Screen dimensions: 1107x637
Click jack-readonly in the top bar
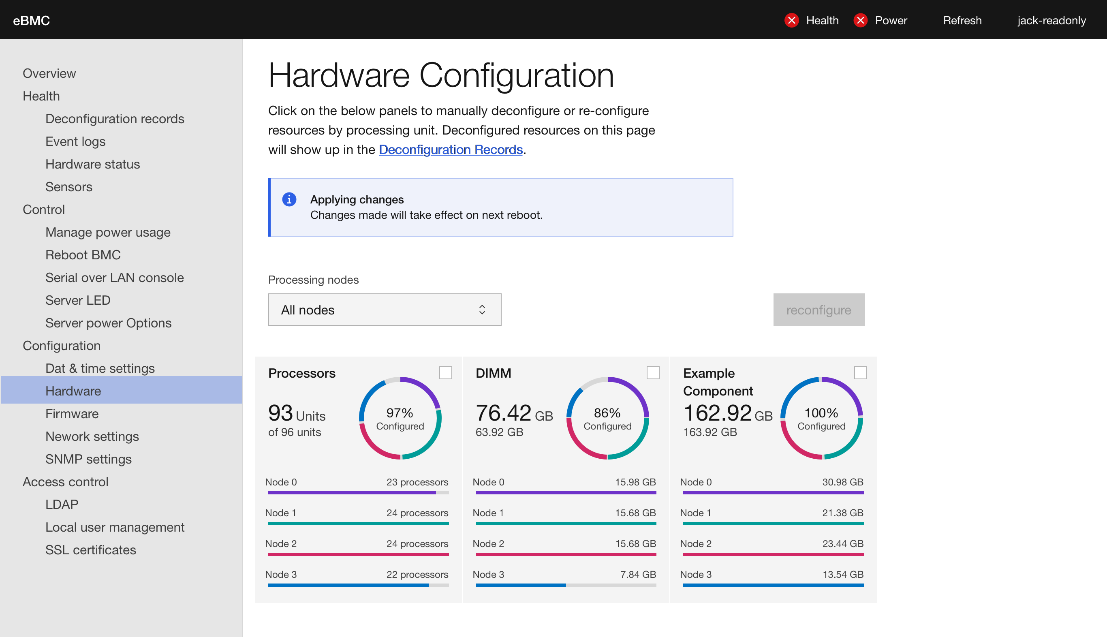(x=1051, y=20)
